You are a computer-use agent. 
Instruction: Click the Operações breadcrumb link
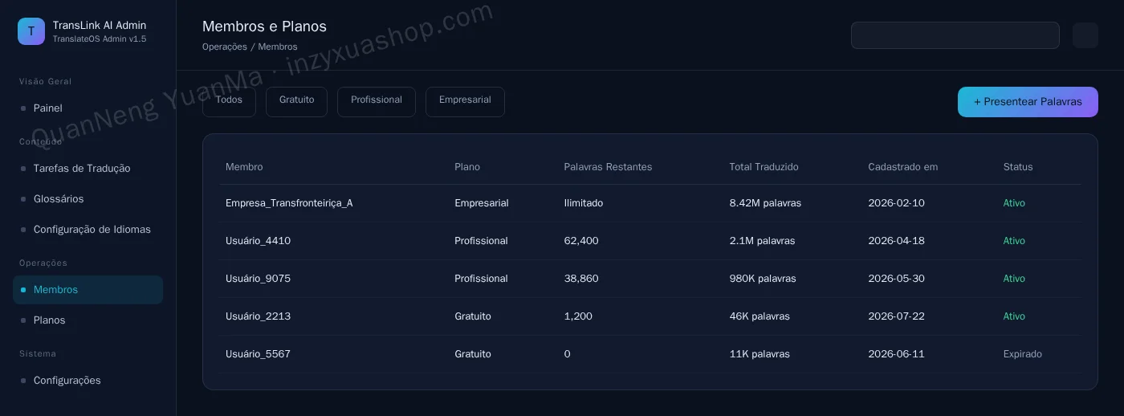point(225,47)
